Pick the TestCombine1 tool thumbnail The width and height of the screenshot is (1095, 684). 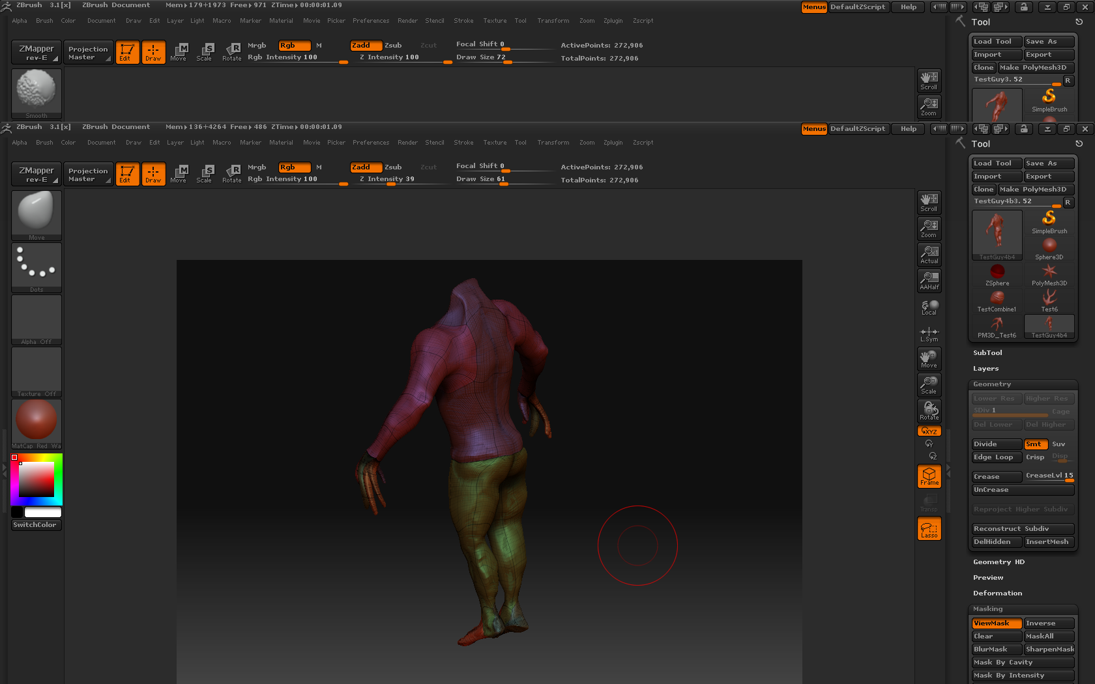[997, 300]
